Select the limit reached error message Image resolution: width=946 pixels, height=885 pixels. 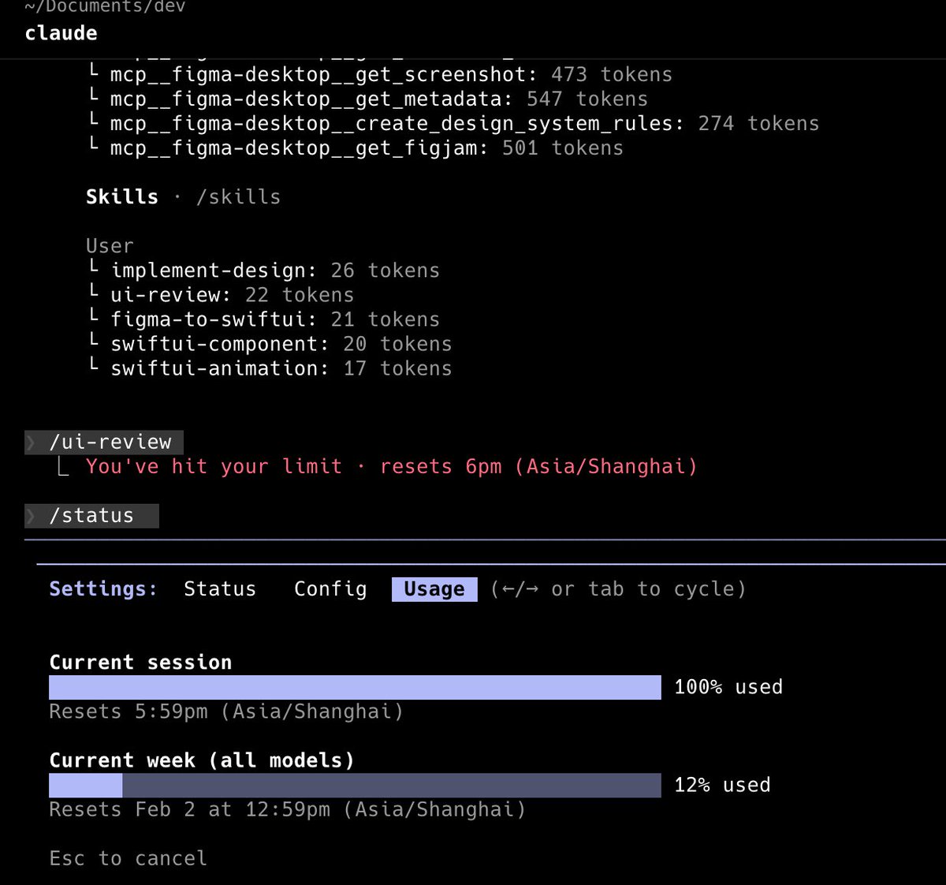pyautogui.click(x=392, y=467)
